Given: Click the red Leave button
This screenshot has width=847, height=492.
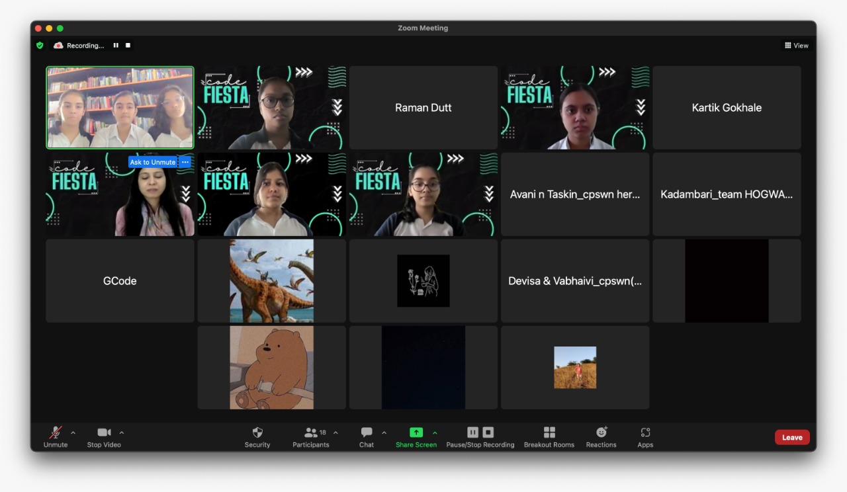Looking at the screenshot, I should point(792,437).
